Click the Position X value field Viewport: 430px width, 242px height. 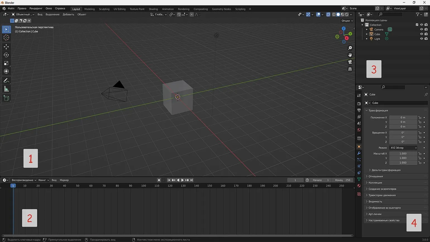click(403, 118)
